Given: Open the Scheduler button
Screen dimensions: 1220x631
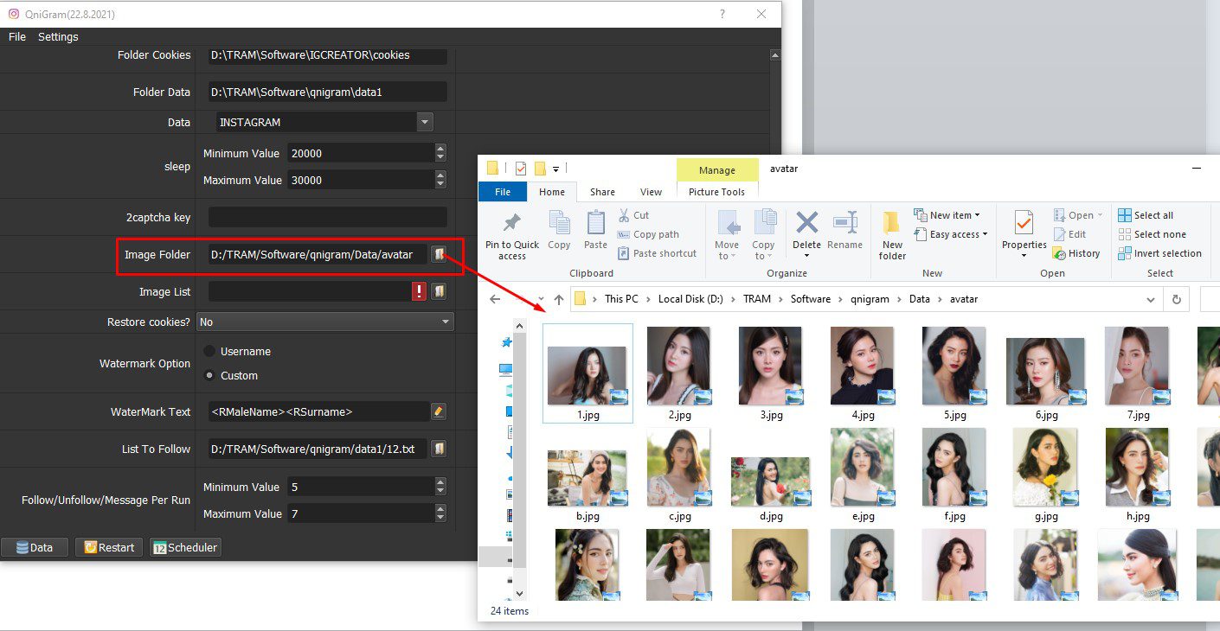Looking at the screenshot, I should coord(185,547).
